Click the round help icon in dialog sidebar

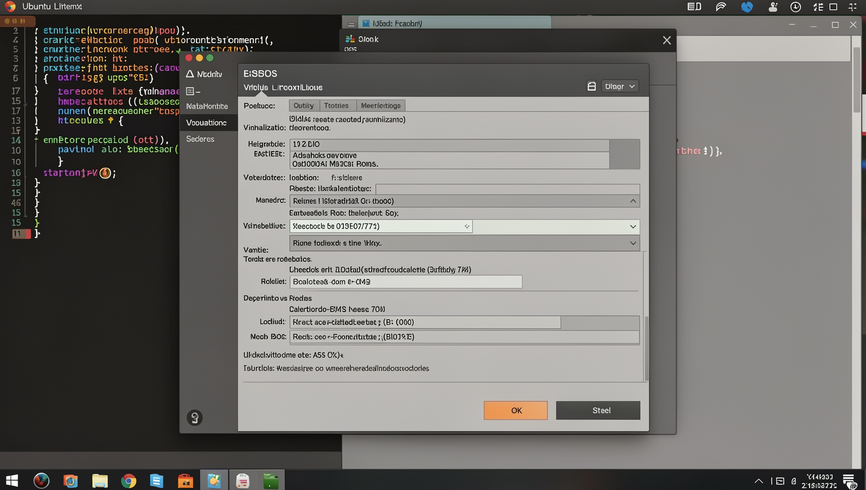point(194,418)
